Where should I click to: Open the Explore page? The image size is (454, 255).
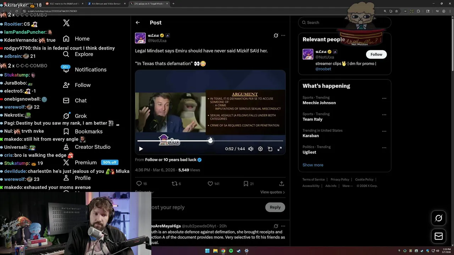[78, 54]
